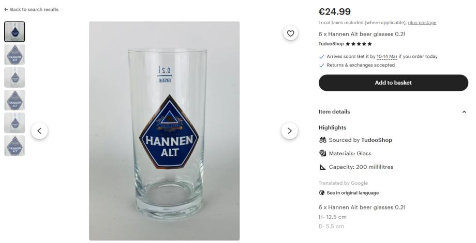The width and height of the screenshot is (476, 243).
Task: Open the plus postage link
Action: coord(422,23)
